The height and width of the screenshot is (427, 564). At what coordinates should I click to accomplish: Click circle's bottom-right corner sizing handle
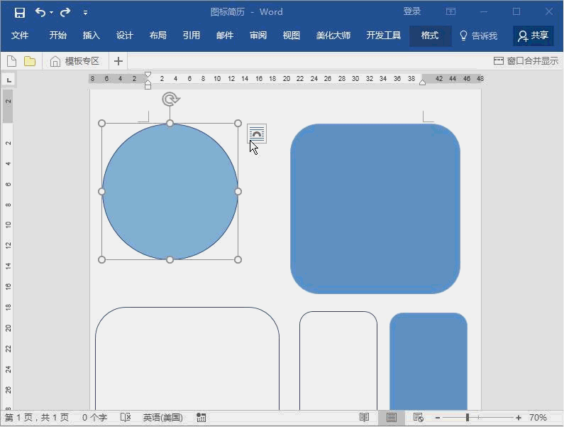coord(238,259)
